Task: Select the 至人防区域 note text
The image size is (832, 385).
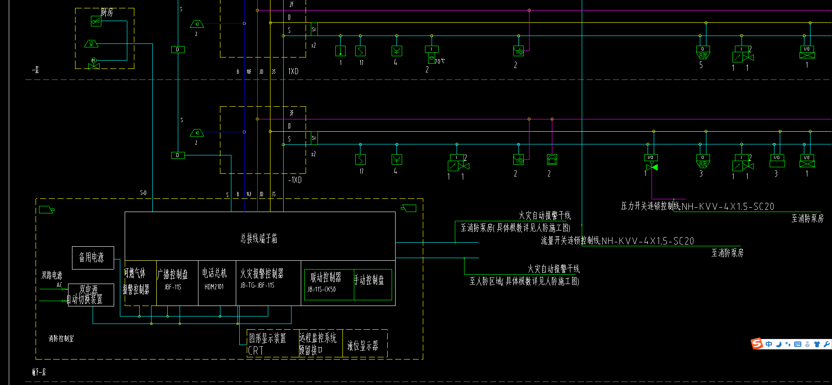Action: (525, 281)
